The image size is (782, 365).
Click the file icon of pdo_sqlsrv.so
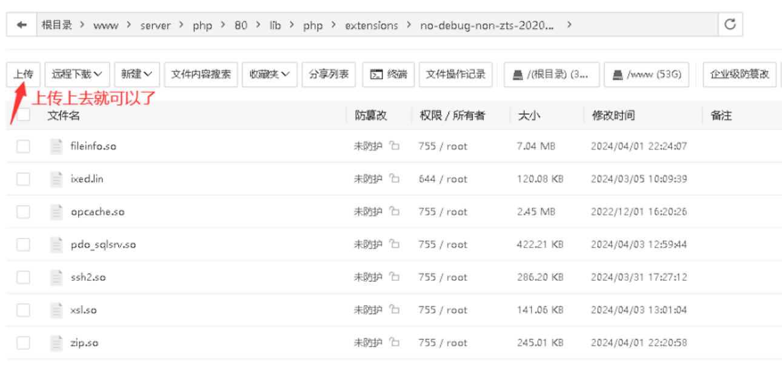[56, 245]
